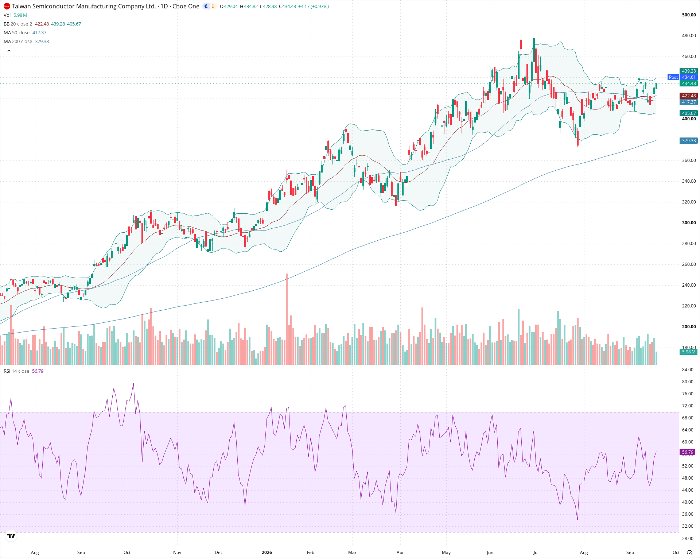The width and height of the screenshot is (700, 558).
Task: Click the 2026 label on time axis
Action: point(267,553)
